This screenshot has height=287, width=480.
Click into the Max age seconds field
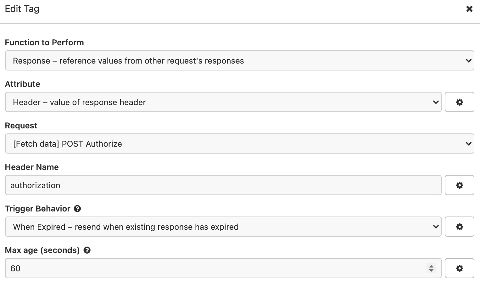tap(214, 268)
